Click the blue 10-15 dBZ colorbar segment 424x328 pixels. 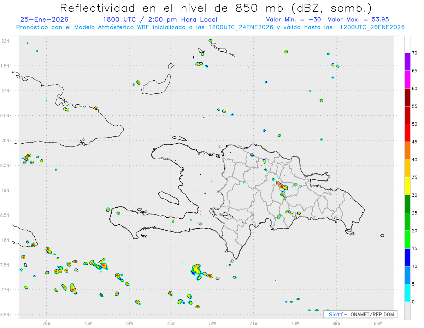pyautogui.click(x=407, y=257)
